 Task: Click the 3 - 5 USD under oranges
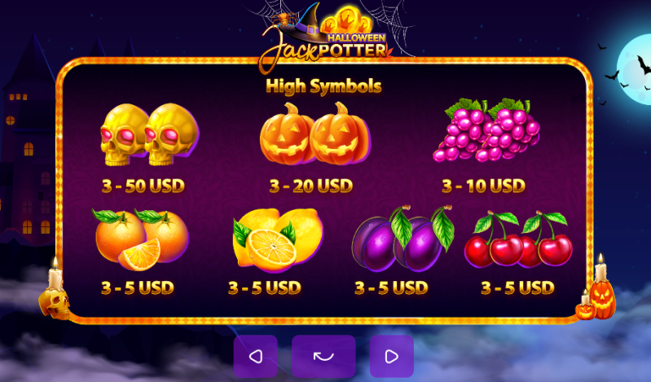(x=138, y=288)
